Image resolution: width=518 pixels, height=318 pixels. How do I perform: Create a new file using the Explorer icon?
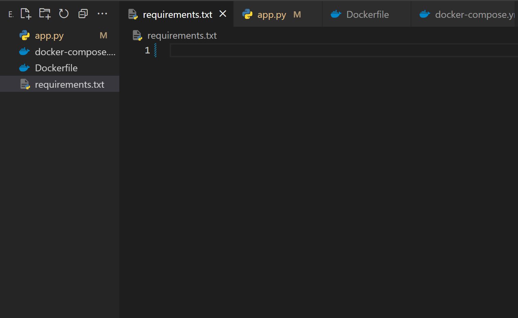pyautogui.click(x=26, y=14)
